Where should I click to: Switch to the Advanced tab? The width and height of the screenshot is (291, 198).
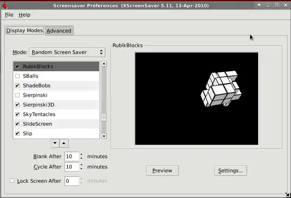pyautogui.click(x=59, y=31)
